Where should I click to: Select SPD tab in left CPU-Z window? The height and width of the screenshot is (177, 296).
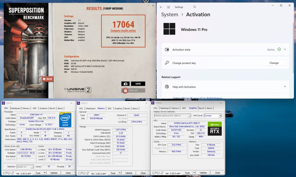point(35,108)
